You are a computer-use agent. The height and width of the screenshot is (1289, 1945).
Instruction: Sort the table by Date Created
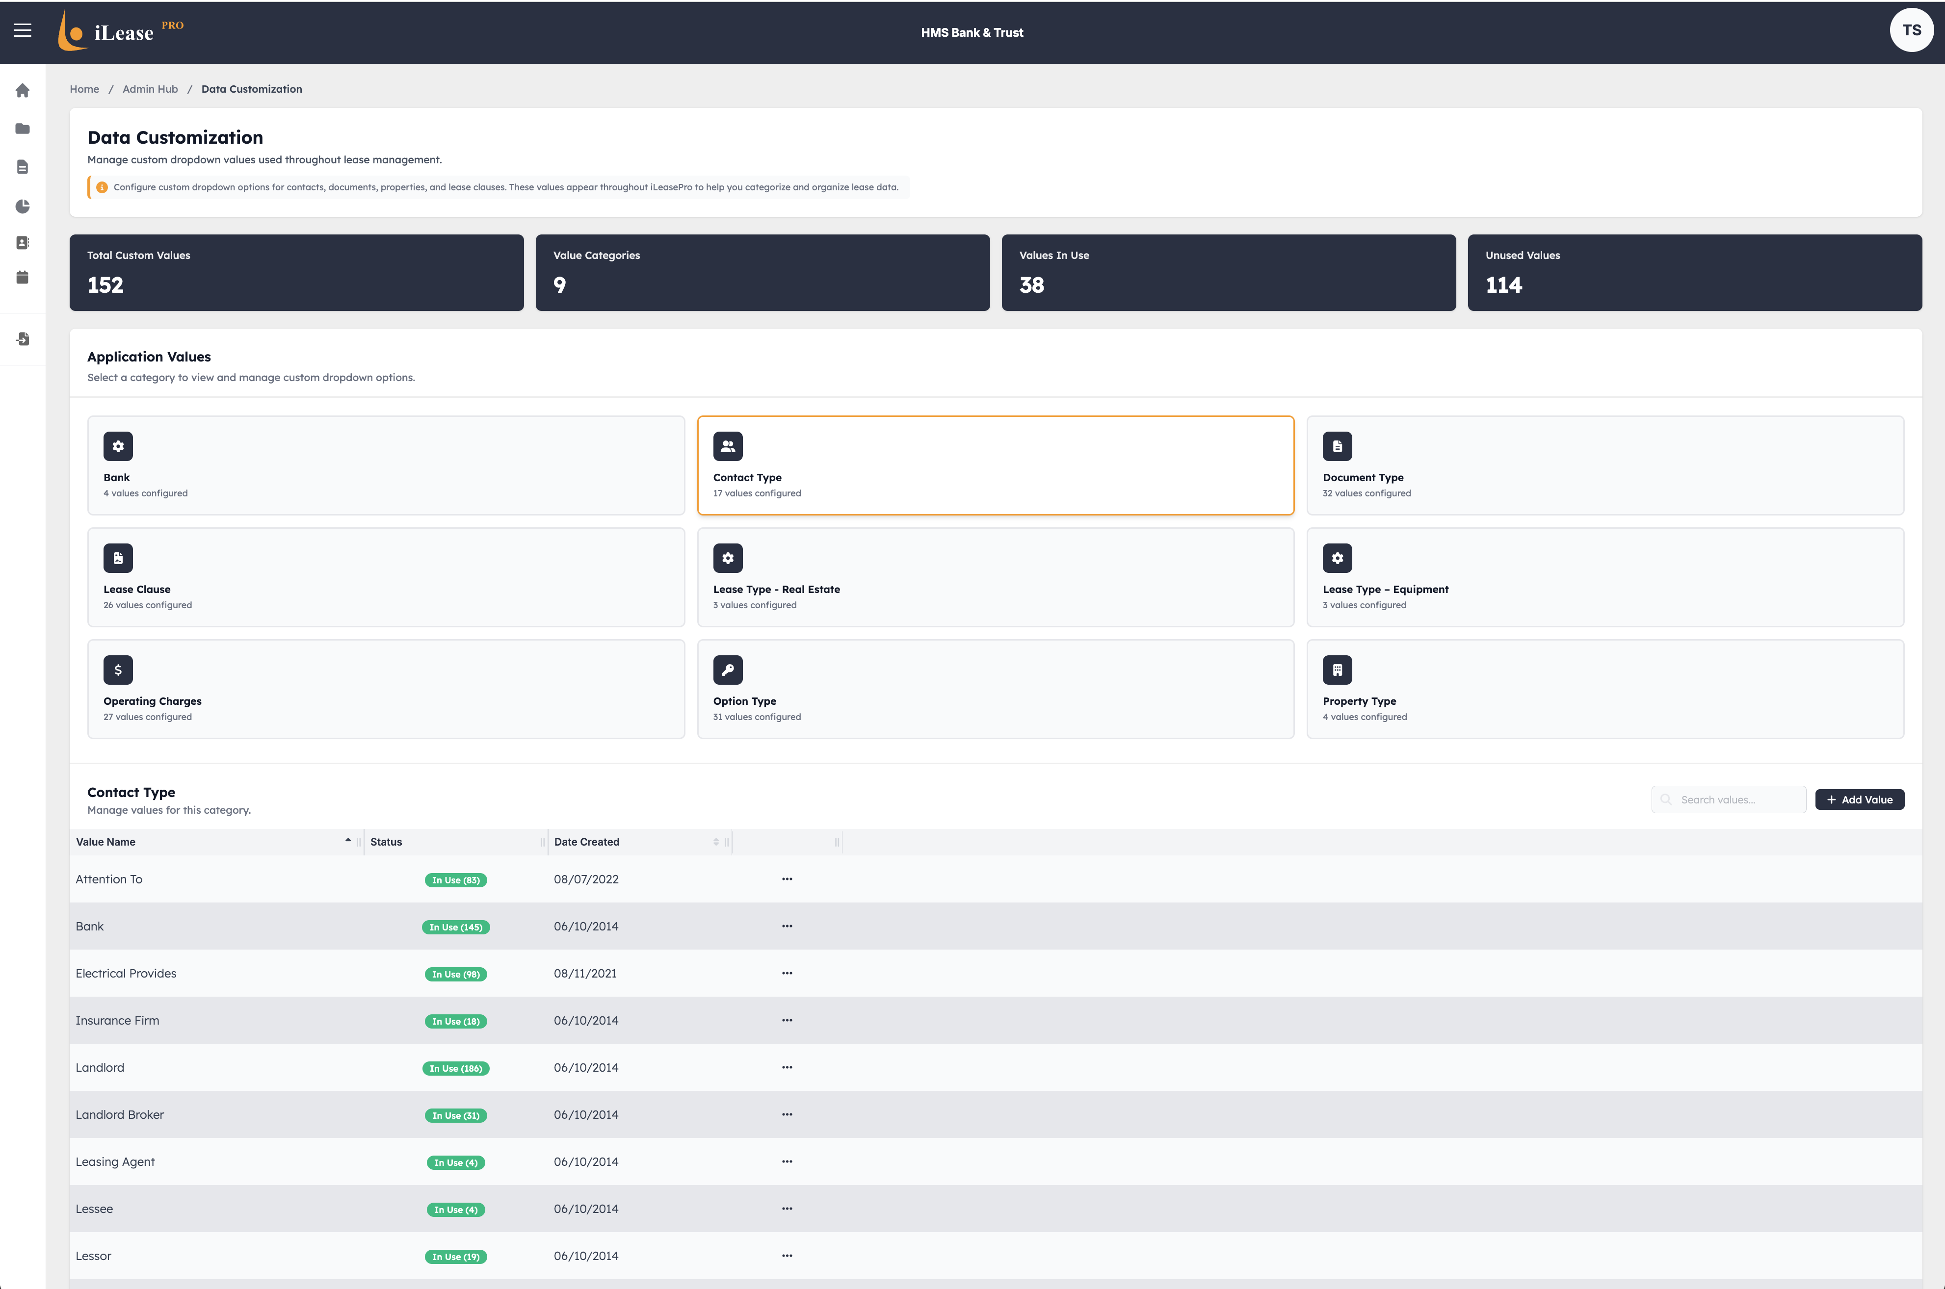tap(715, 842)
